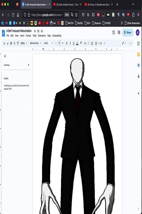Toggle underline formatting
This screenshot has height=214, width=142.
tap(74, 43)
